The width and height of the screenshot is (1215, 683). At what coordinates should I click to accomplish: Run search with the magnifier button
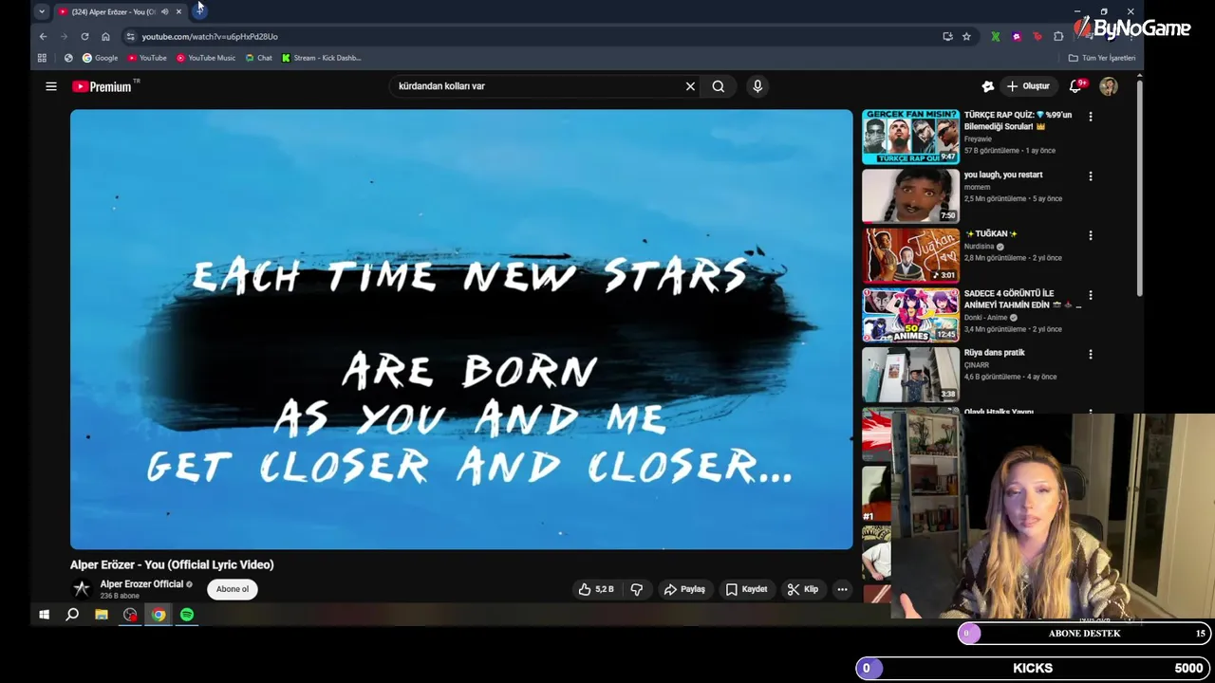(x=719, y=86)
